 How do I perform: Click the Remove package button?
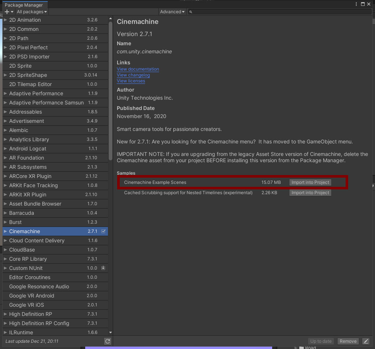348,341
